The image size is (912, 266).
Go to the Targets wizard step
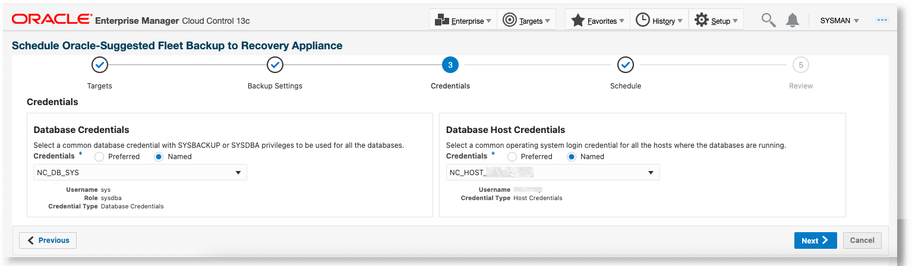(x=100, y=65)
